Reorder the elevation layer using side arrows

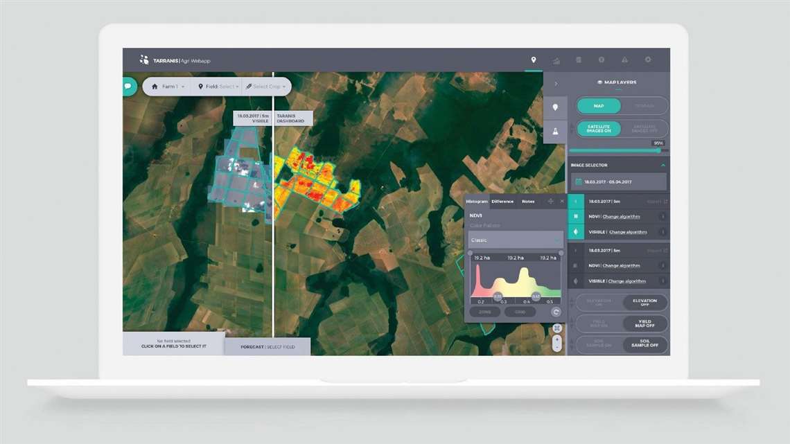572,303
